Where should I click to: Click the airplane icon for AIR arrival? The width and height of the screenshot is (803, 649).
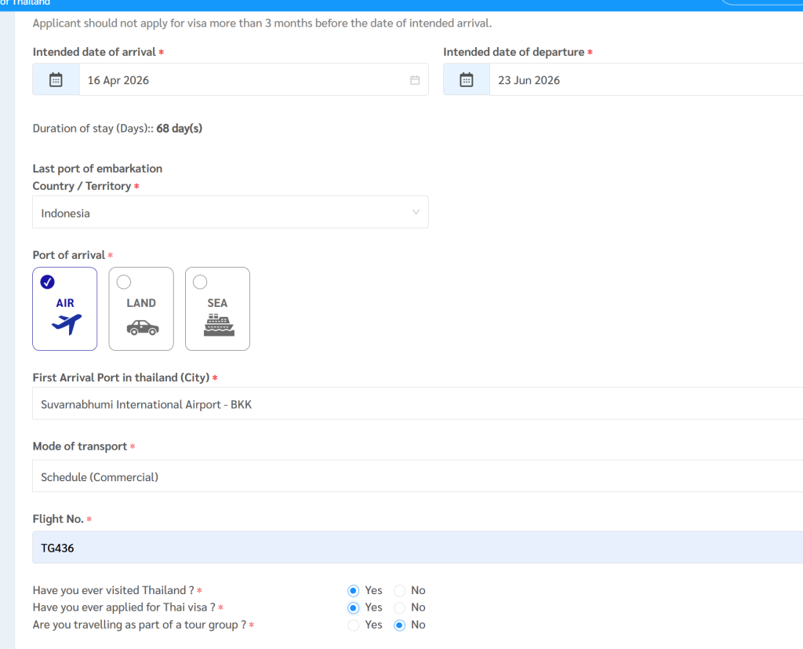click(66, 325)
